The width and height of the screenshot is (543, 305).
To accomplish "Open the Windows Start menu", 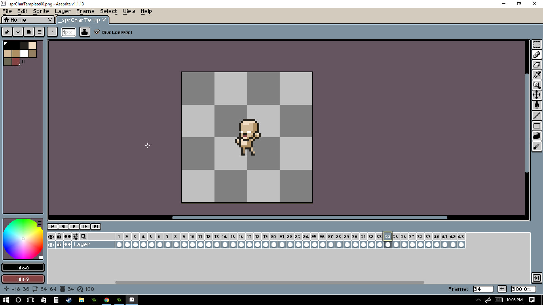I will click(6, 300).
